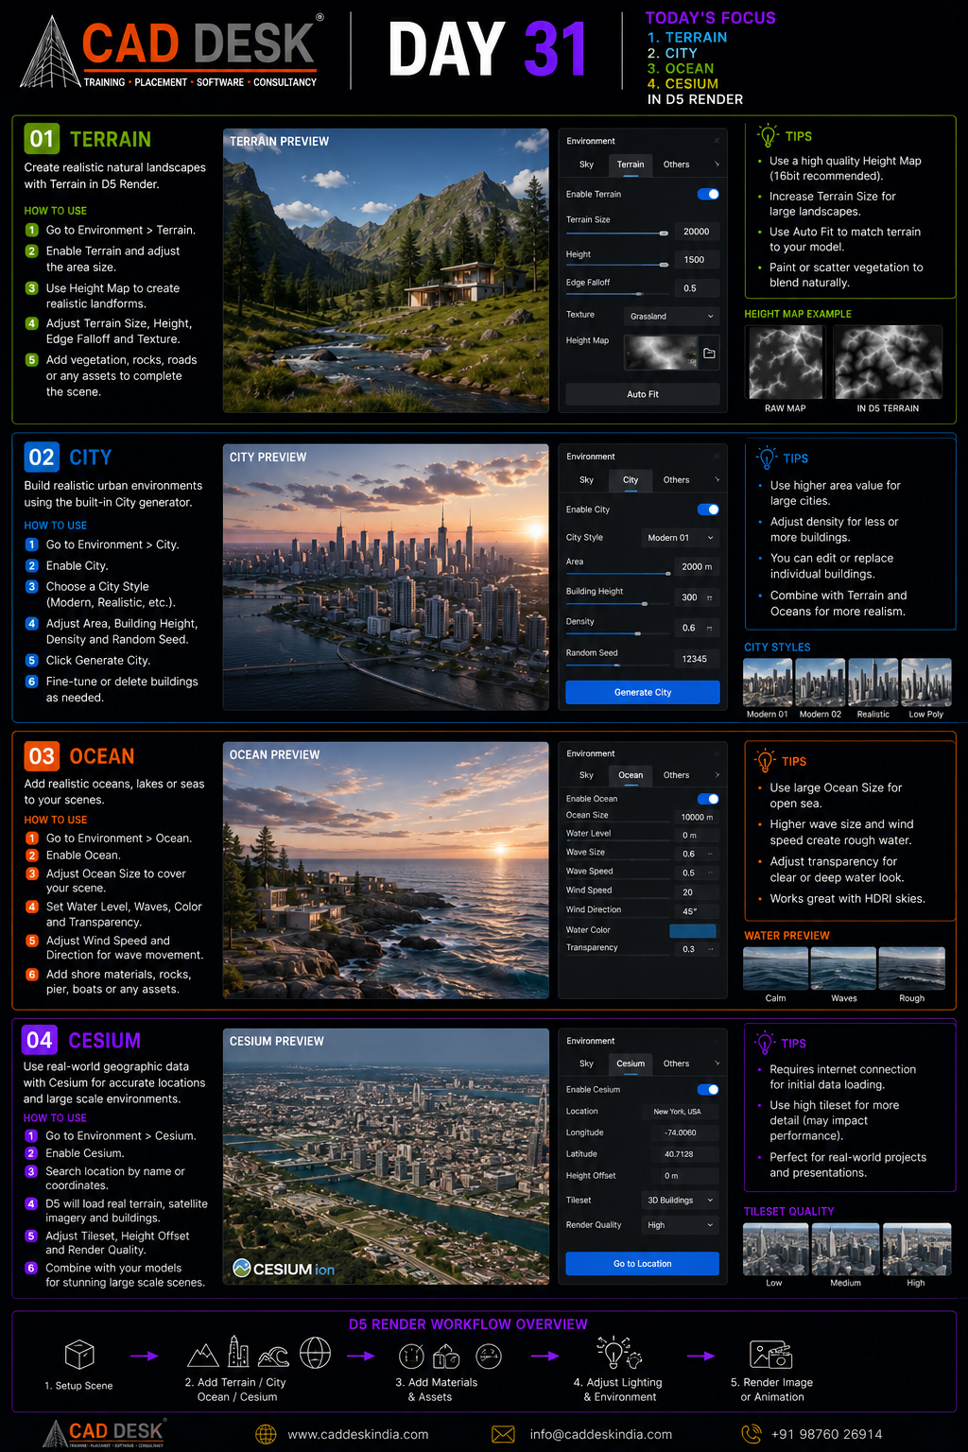Click the Go to Location button
Screen dimensions: 968x1452
(643, 1263)
